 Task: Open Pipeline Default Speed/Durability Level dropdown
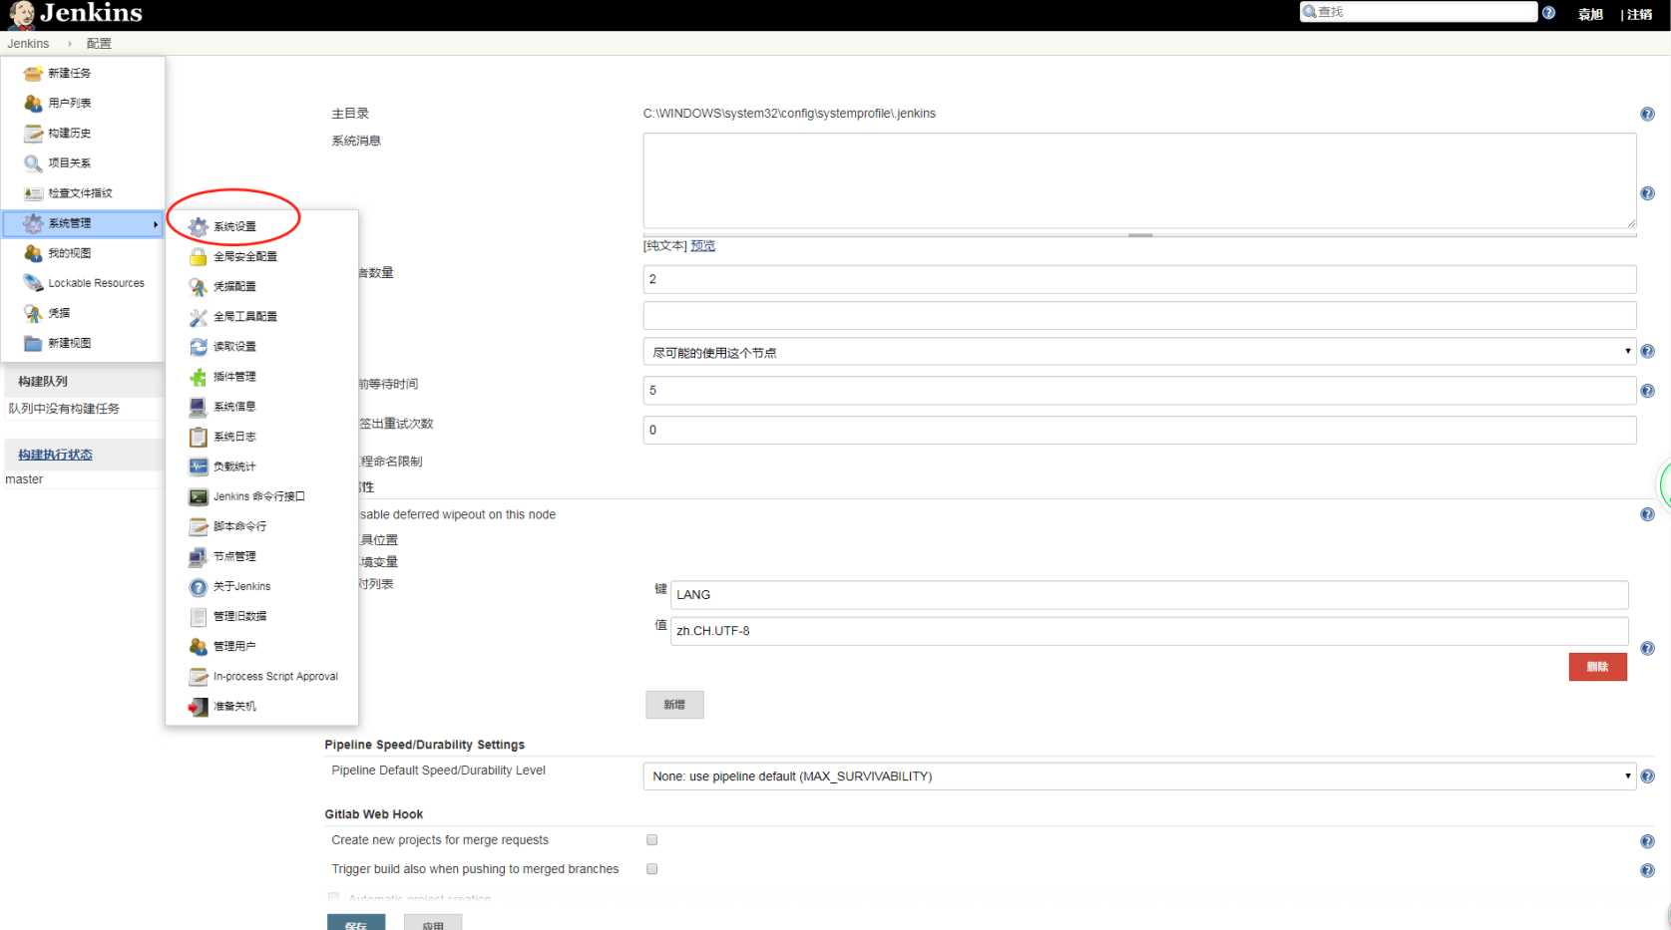pyautogui.click(x=1139, y=775)
